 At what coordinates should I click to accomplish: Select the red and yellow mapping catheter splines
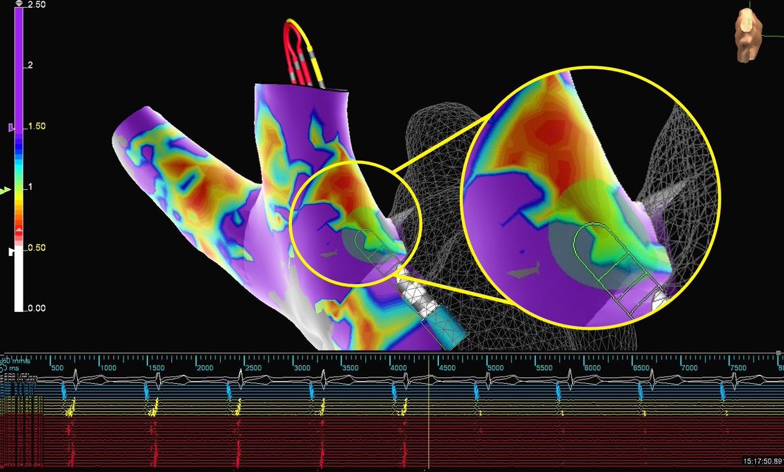tap(303, 54)
